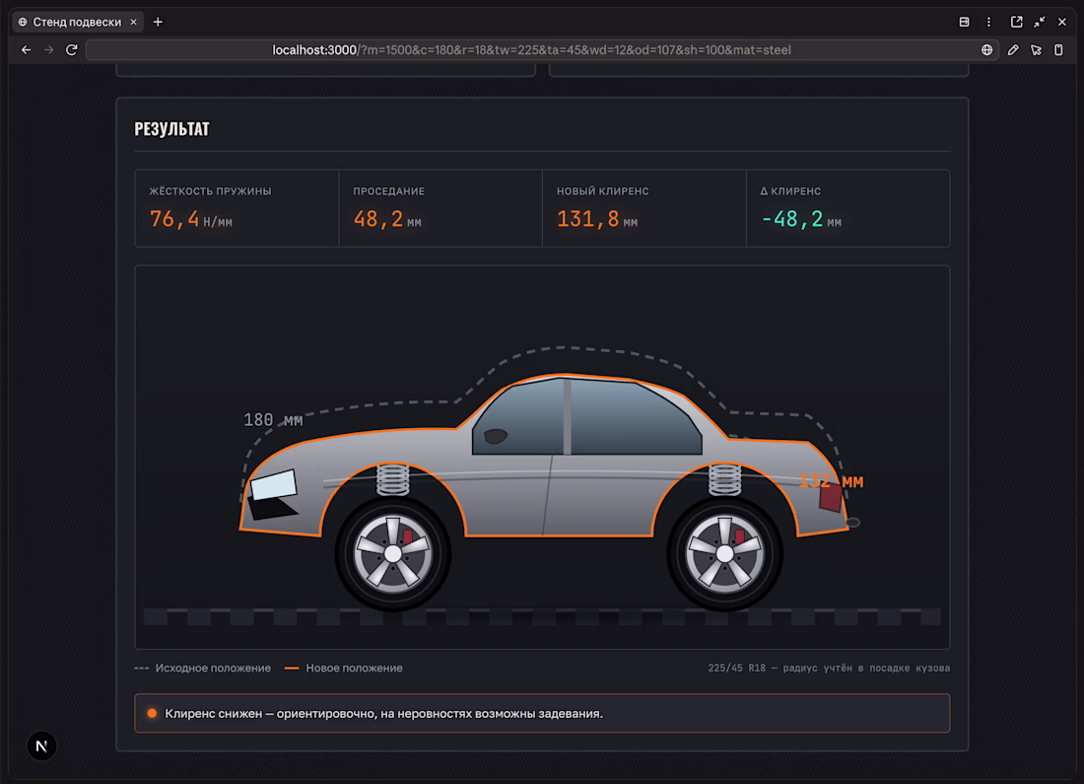Click the 225/45 R18 tire note
The image size is (1084, 784).
click(x=829, y=668)
